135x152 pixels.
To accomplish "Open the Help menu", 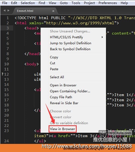I will click(124, 3).
